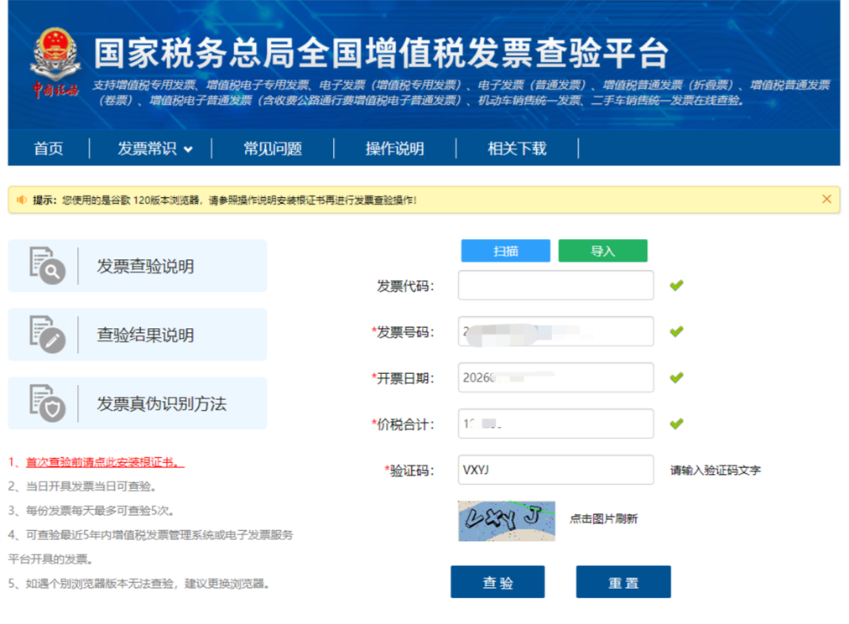
Task: Click the green 导入 button
Action: click(x=602, y=251)
